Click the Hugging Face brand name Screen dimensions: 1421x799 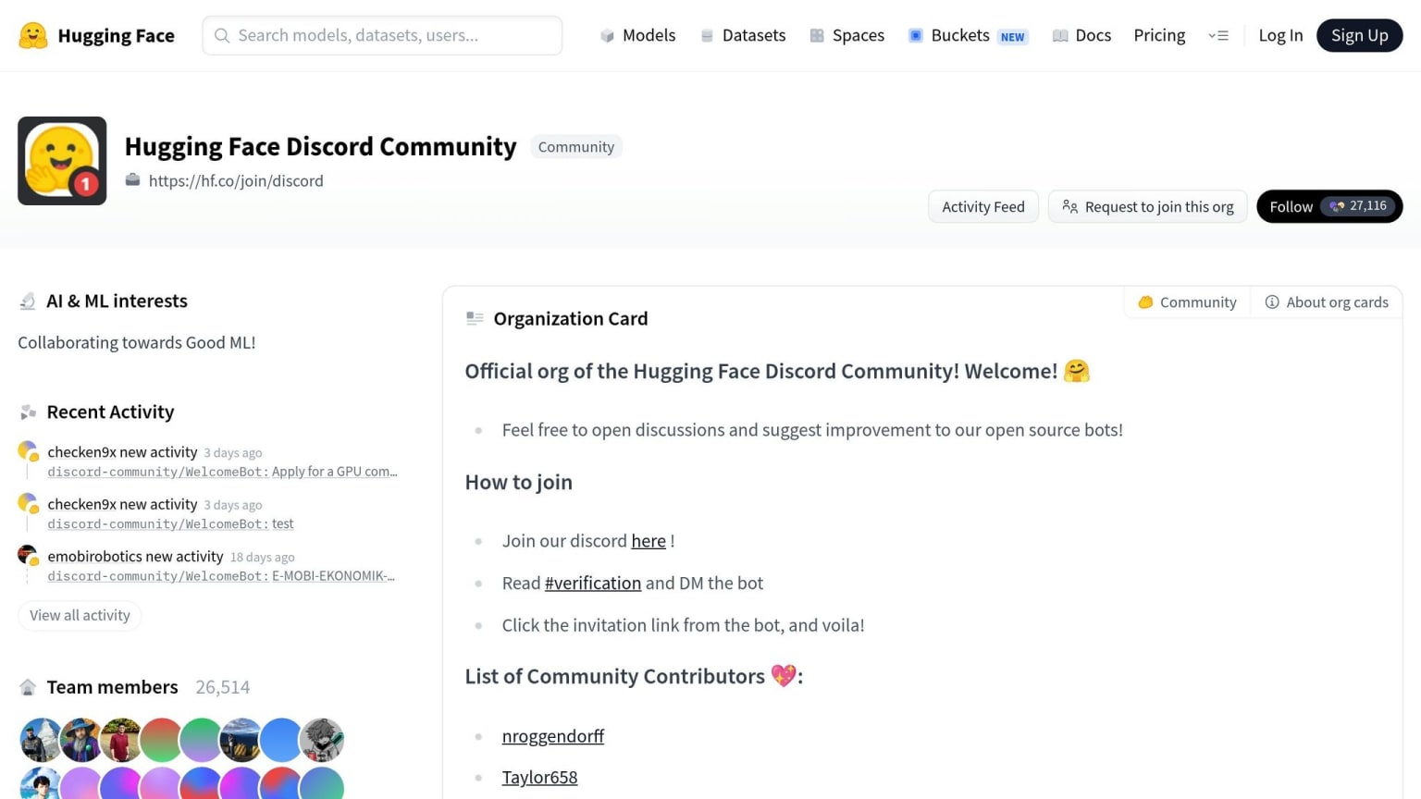tap(116, 35)
